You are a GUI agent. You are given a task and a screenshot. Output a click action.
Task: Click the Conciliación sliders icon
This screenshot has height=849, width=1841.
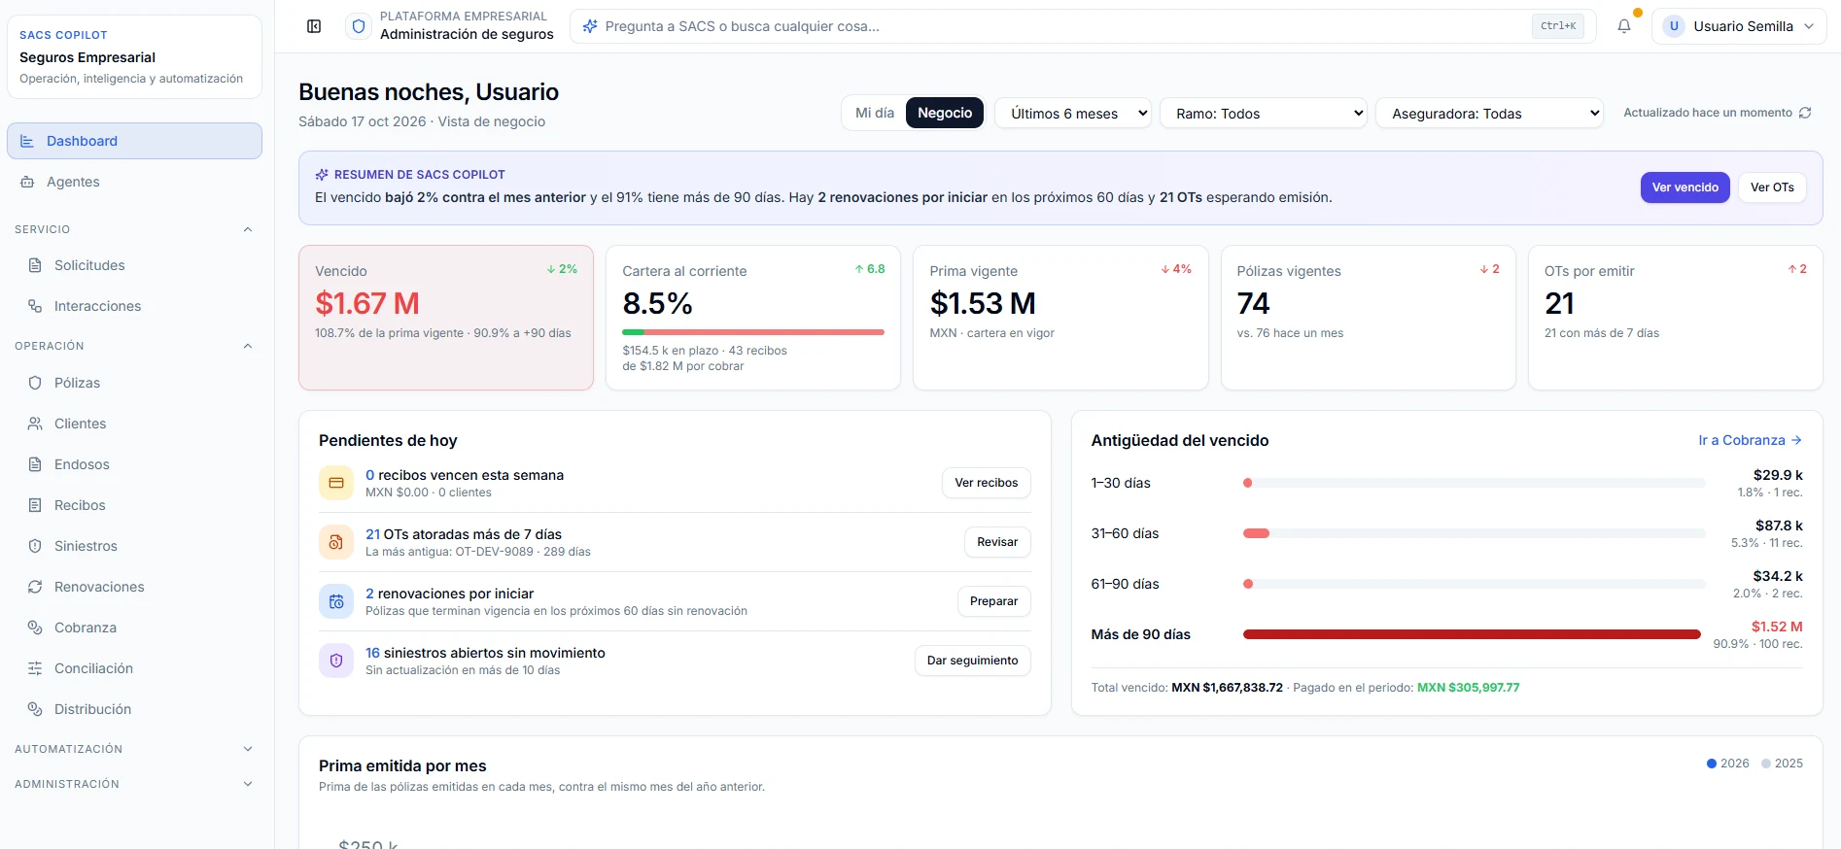[x=35, y=668]
